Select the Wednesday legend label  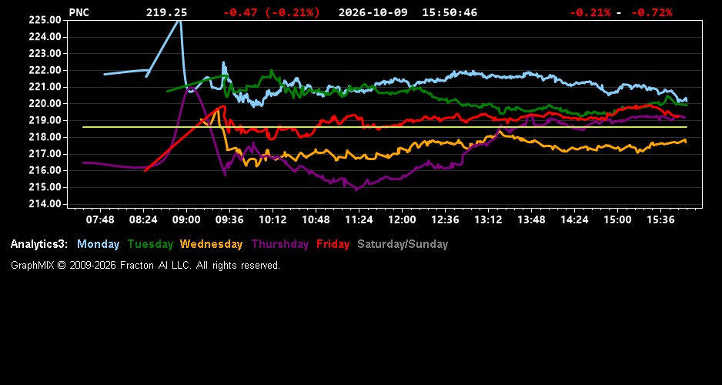(212, 244)
